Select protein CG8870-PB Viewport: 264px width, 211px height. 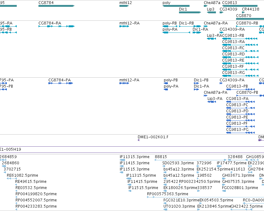tap(250, 96)
